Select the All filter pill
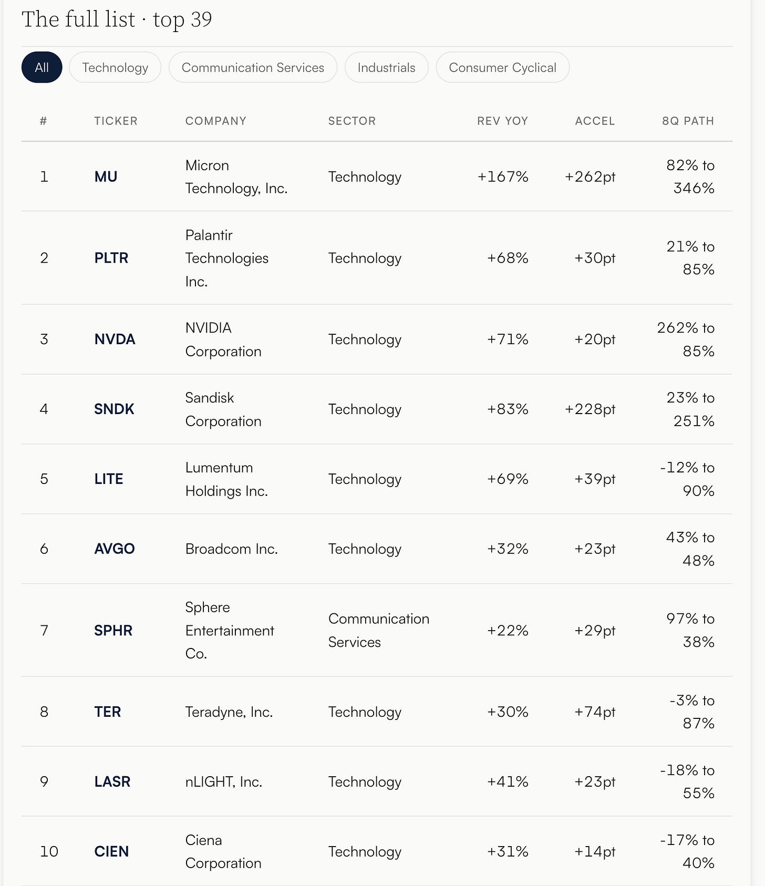Viewport: 765px width, 886px height. (x=42, y=67)
